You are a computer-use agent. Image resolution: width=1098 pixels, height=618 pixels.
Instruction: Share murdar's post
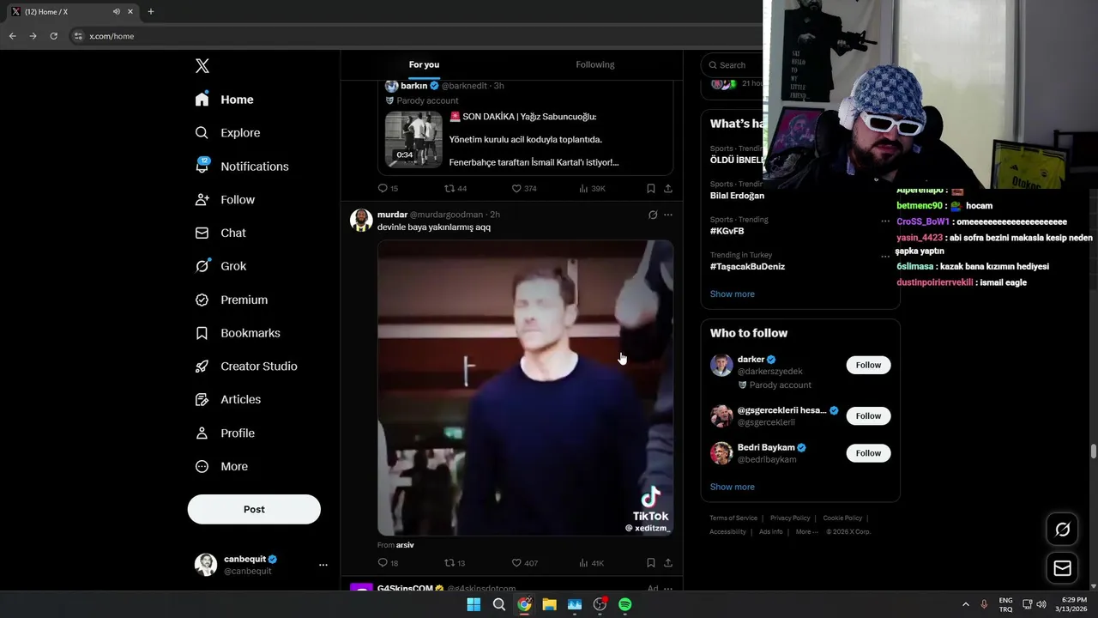click(x=668, y=563)
